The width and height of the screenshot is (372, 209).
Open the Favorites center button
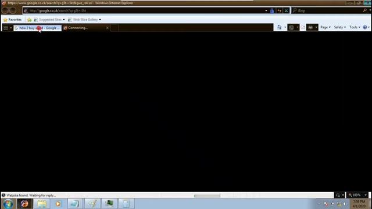click(13, 20)
